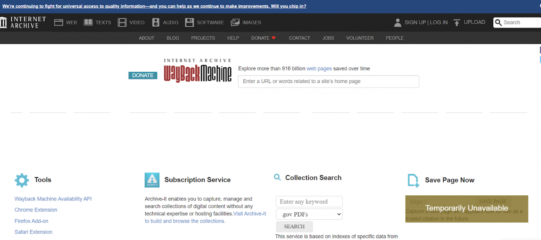Open the CONTACT page
The width and height of the screenshot is (541, 240).
coord(299,38)
